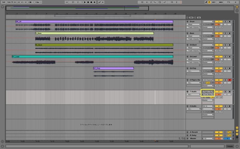Toggle the Returns section show button
The width and height of the screenshot is (240, 149).
(237, 131)
